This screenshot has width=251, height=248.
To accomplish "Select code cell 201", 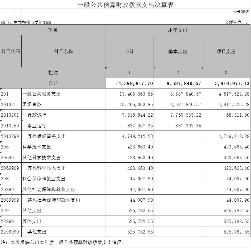I will click(11, 94).
